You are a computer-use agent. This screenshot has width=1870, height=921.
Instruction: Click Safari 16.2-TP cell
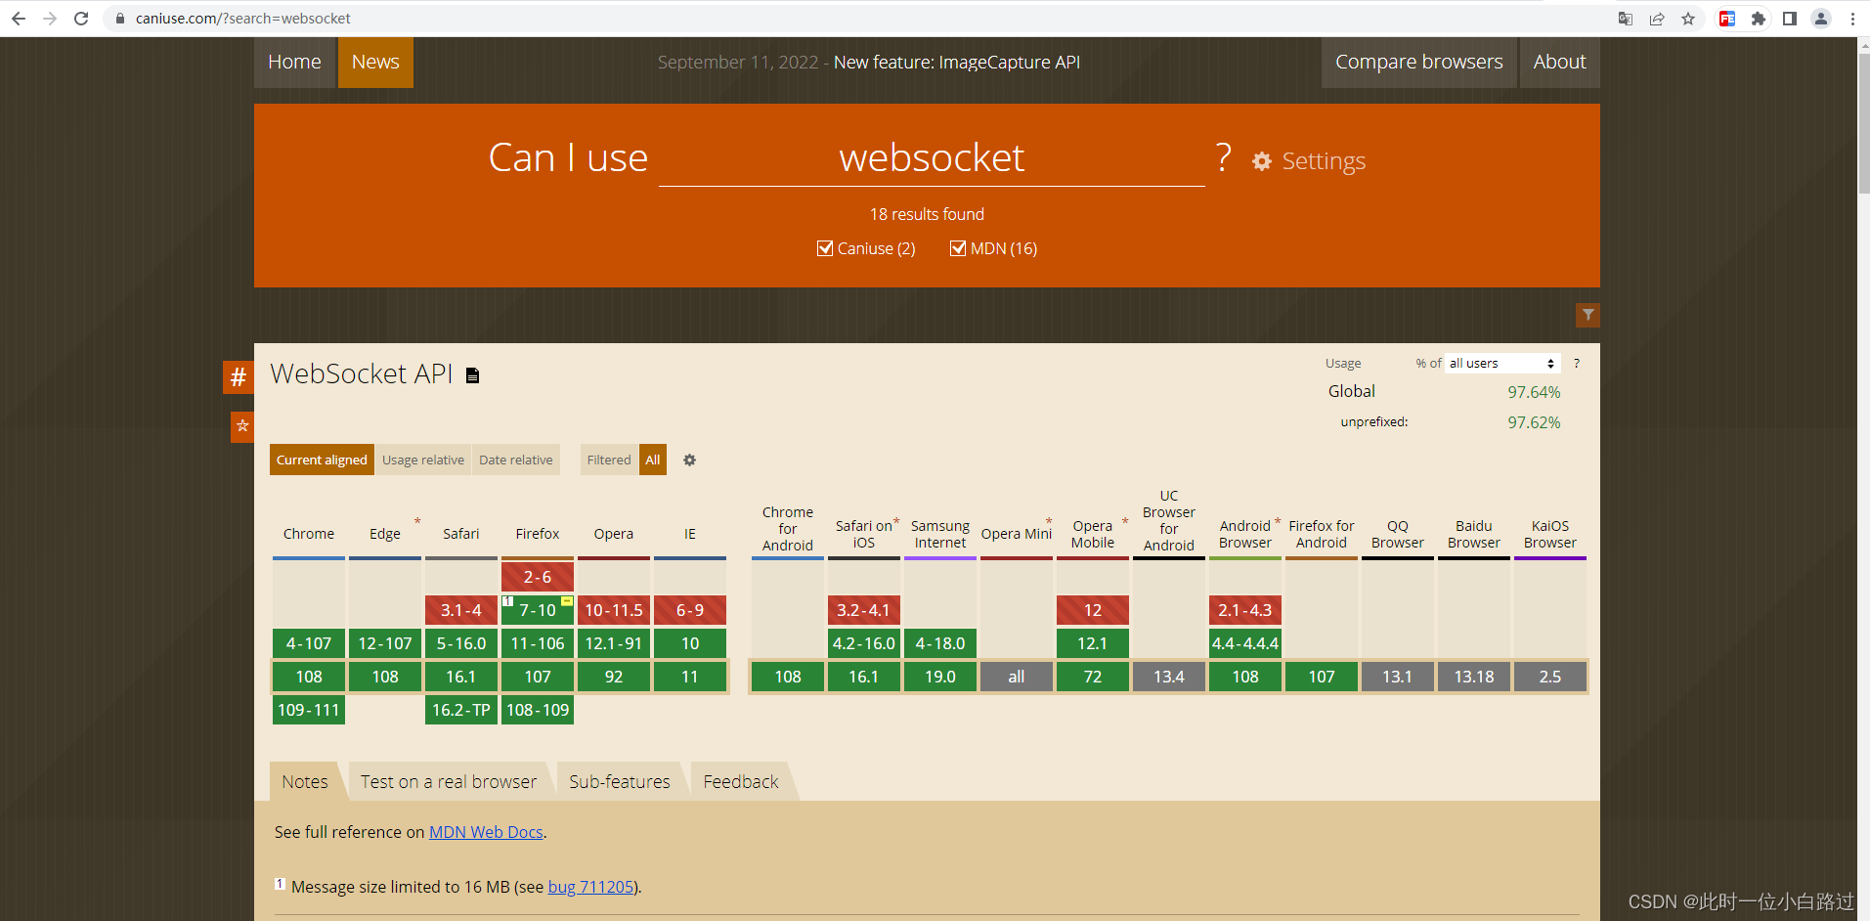click(461, 710)
